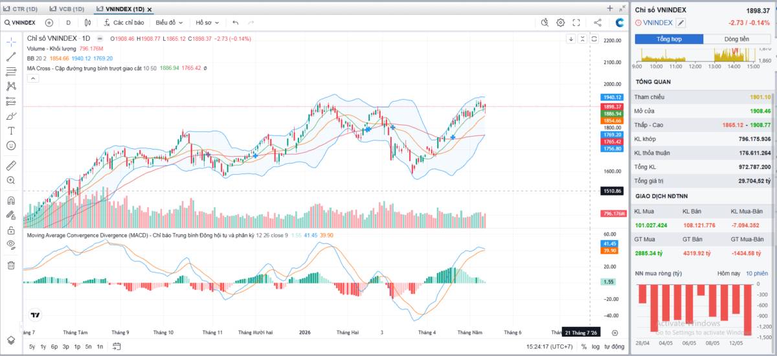The height and width of the screenshot is (356, 777).
Task: Click the blue C logo icon
Action: pyautogui.click(x=620, y=23)
